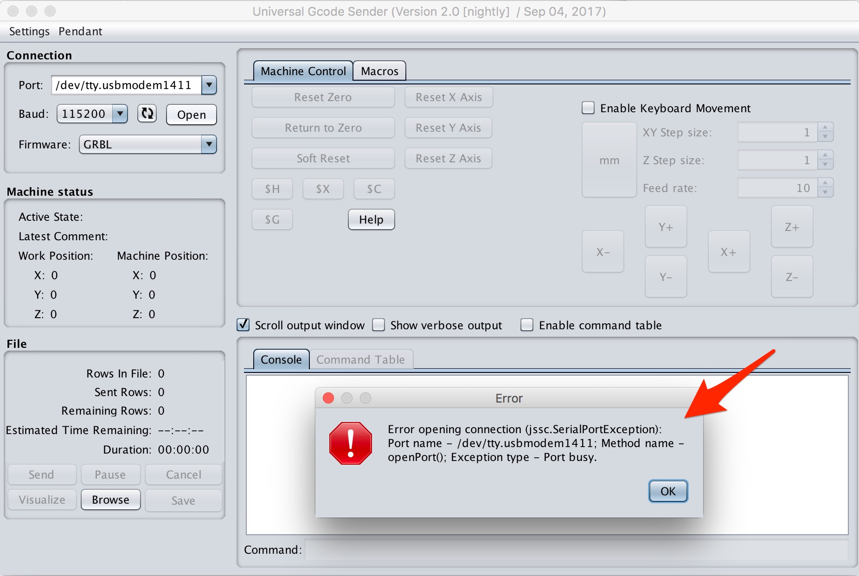
Task: Click the Save button
Action: [183, 500]
